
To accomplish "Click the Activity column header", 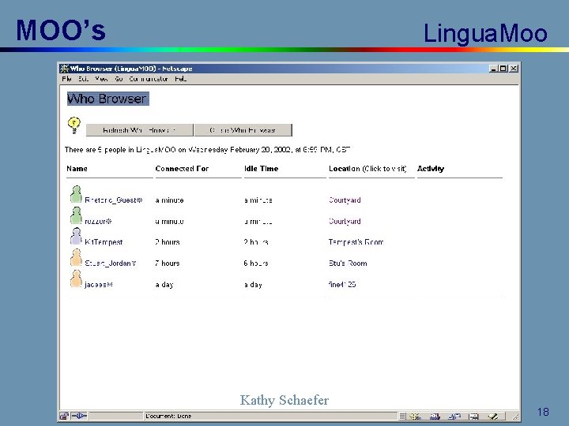I will pyautogui.click(x=431, y=169).
